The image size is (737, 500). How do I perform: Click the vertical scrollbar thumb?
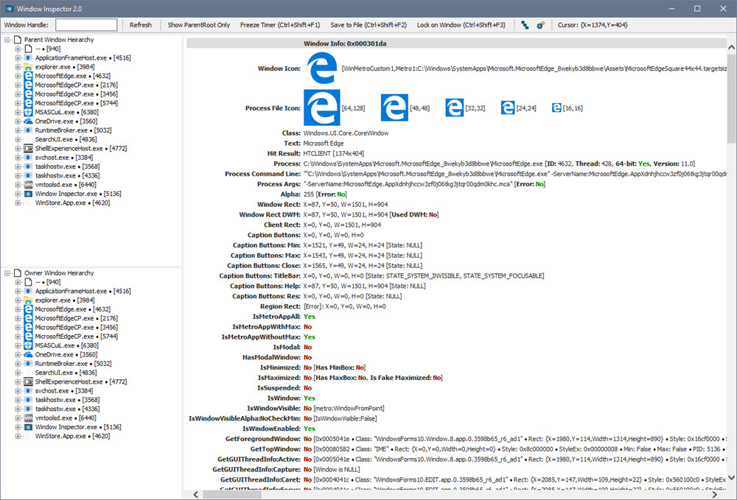[731, 97]
